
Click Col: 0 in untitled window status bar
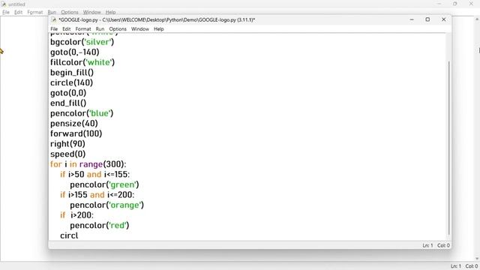(x=472, y=266)
